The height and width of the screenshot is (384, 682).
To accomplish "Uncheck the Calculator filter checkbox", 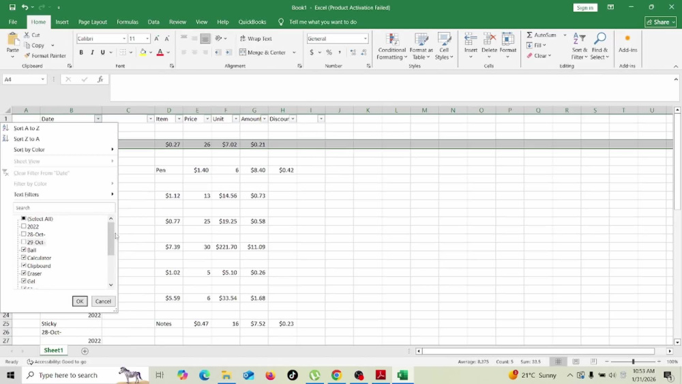I will tap(23, 257).
